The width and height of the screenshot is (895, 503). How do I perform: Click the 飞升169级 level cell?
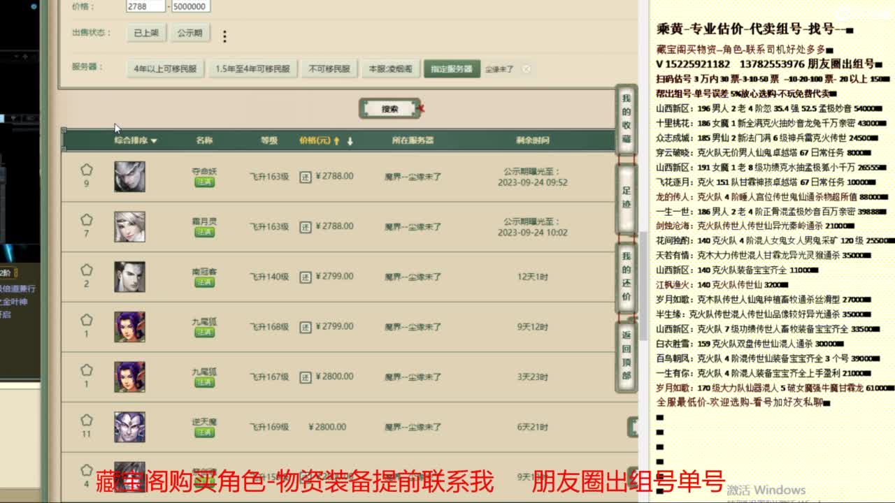click(269, 427)
